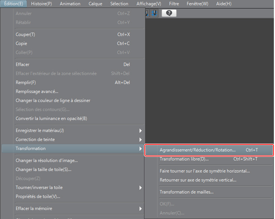Open Propriétés de toile(V)...
The width and height of the screenshot is (275, 219).
click(73, 196)
